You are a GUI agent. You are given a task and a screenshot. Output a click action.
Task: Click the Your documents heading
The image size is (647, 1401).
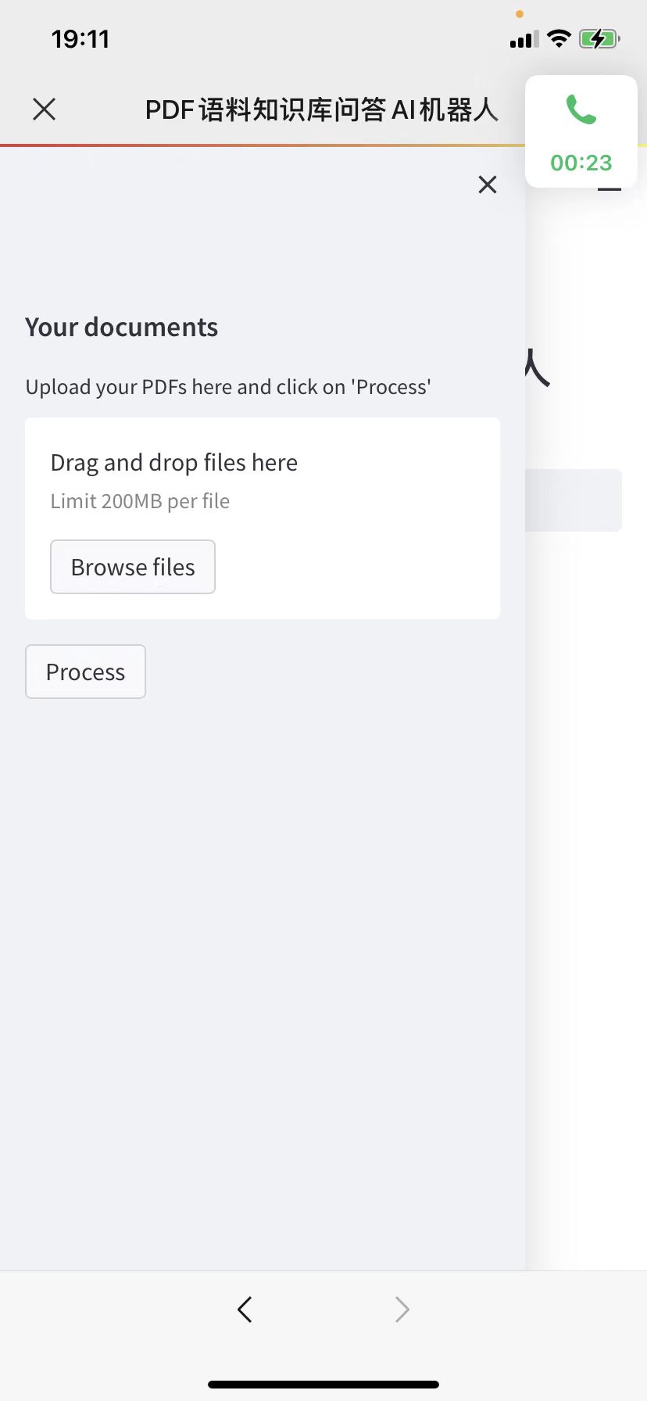pos(122,327)
